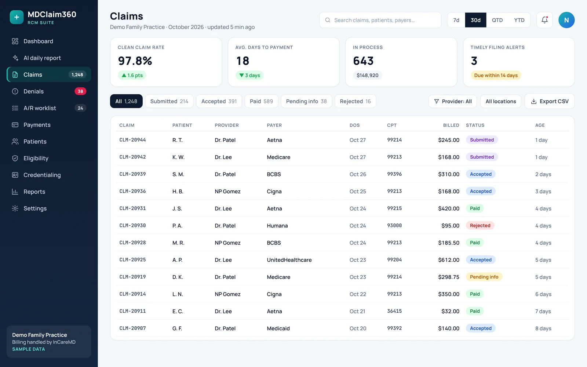The width and height of the screenshot is (587, 367).
Task: Click the Rejected status on CLM-20930
Action: click(x=480, y=226)
